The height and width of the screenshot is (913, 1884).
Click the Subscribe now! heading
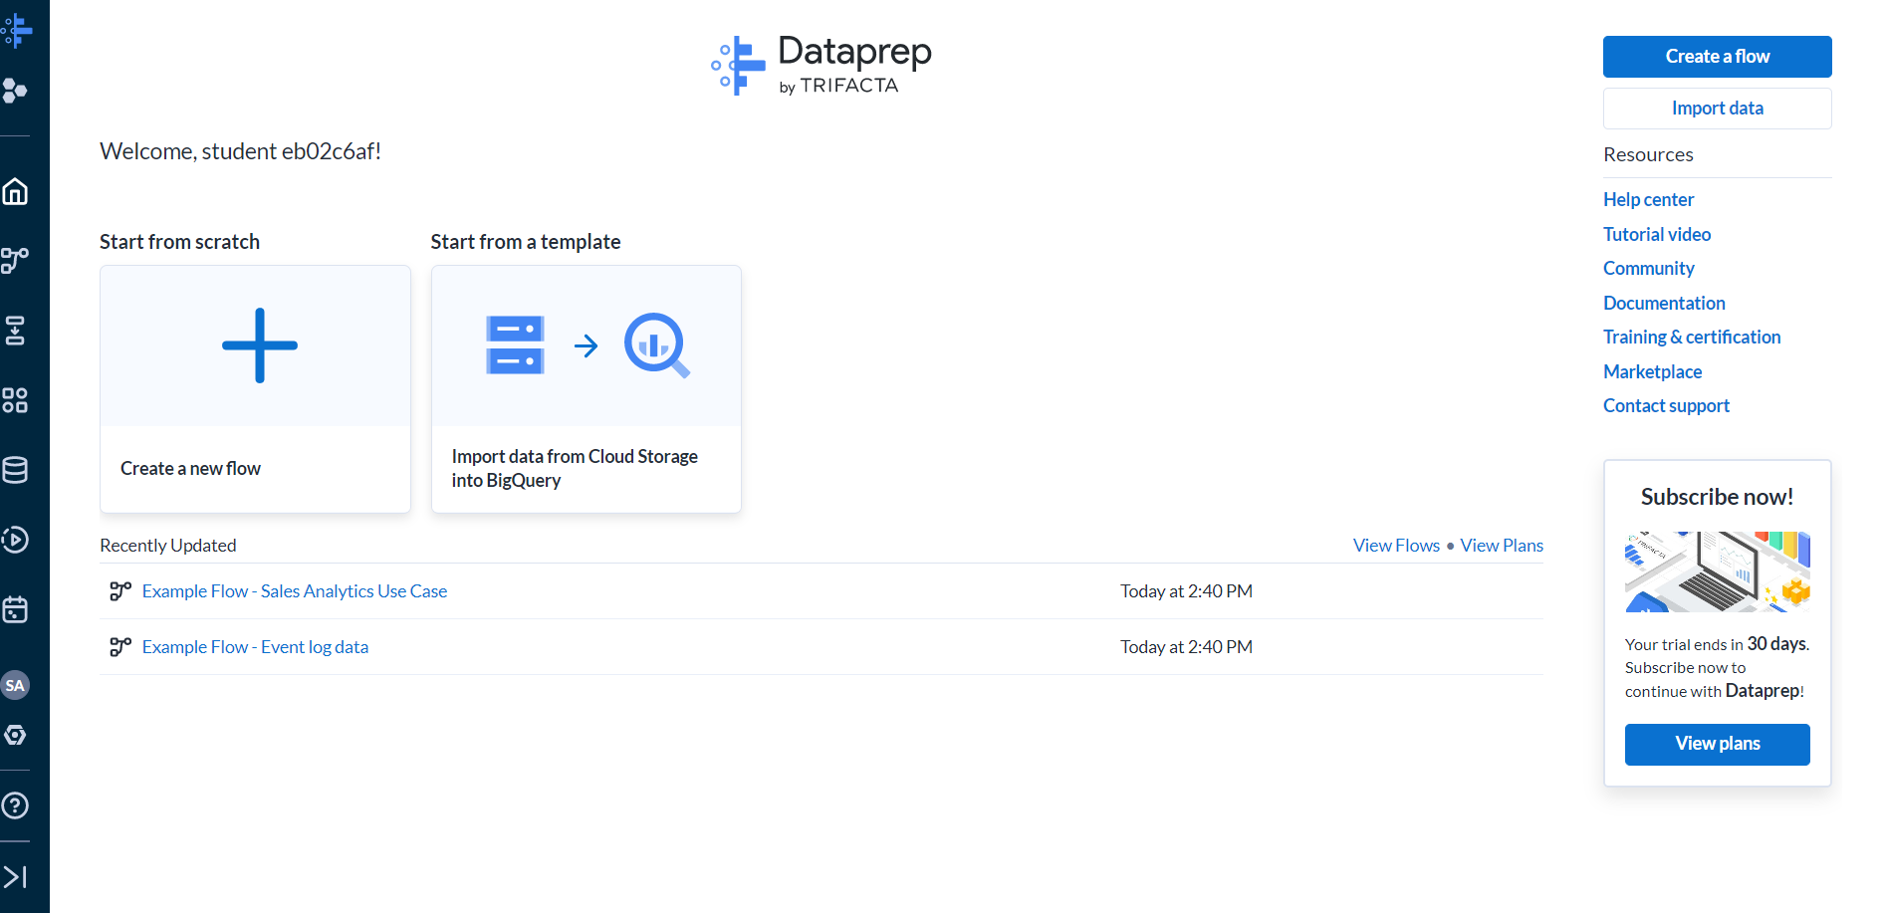(x=1718, y=497)
